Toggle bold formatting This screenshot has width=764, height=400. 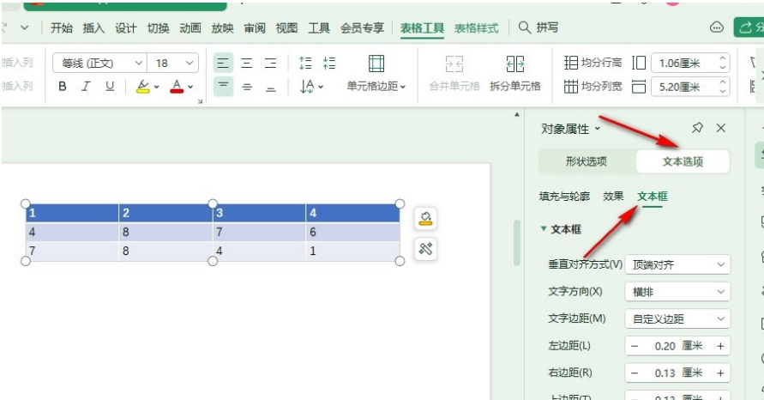coord(63,87)
